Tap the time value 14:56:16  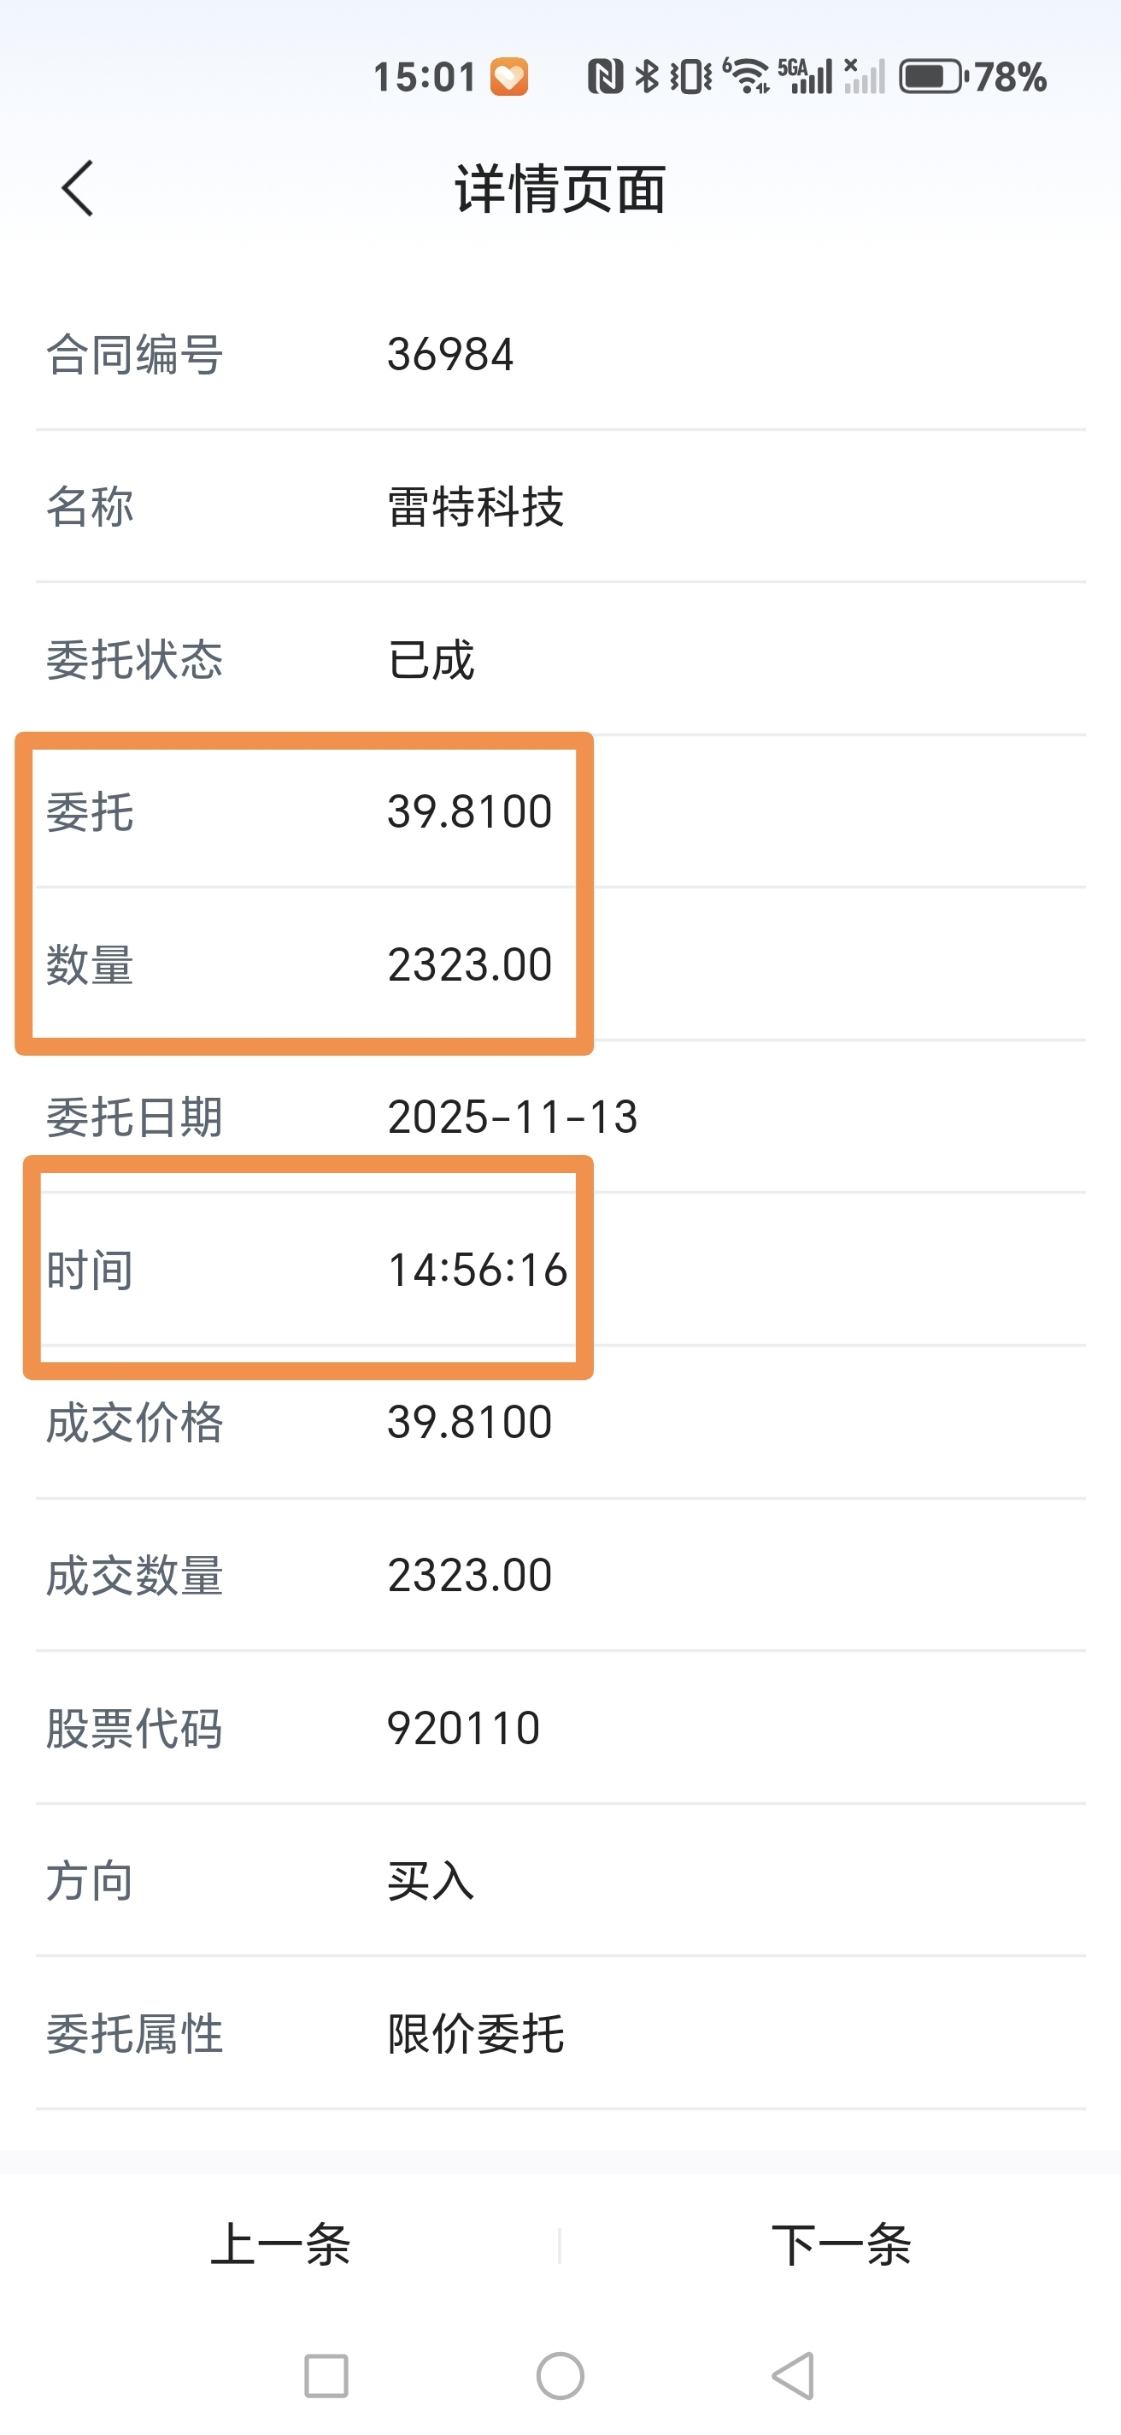478,1270
